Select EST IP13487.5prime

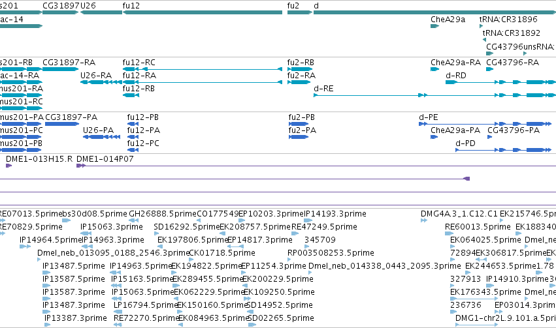click(46, 273)
